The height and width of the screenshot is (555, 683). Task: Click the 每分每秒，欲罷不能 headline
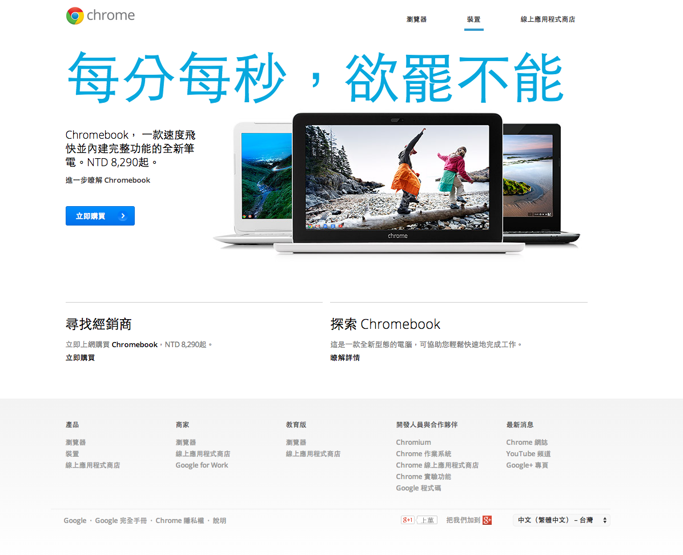pos(316,78)
